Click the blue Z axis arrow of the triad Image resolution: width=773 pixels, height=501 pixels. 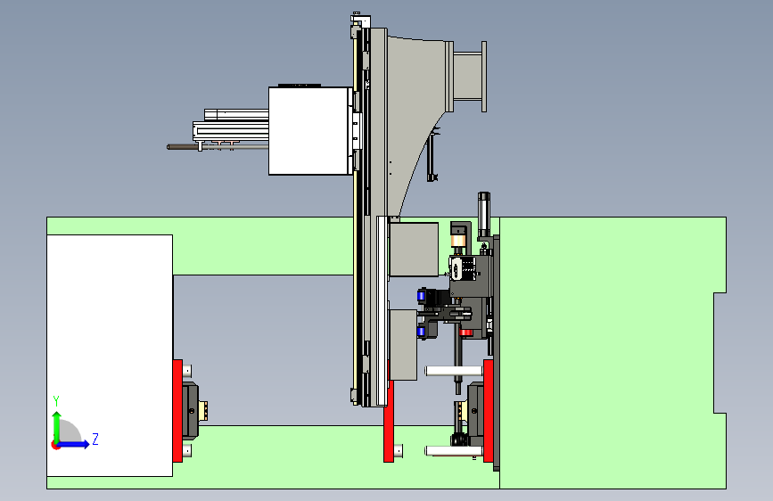click(74, 444)
